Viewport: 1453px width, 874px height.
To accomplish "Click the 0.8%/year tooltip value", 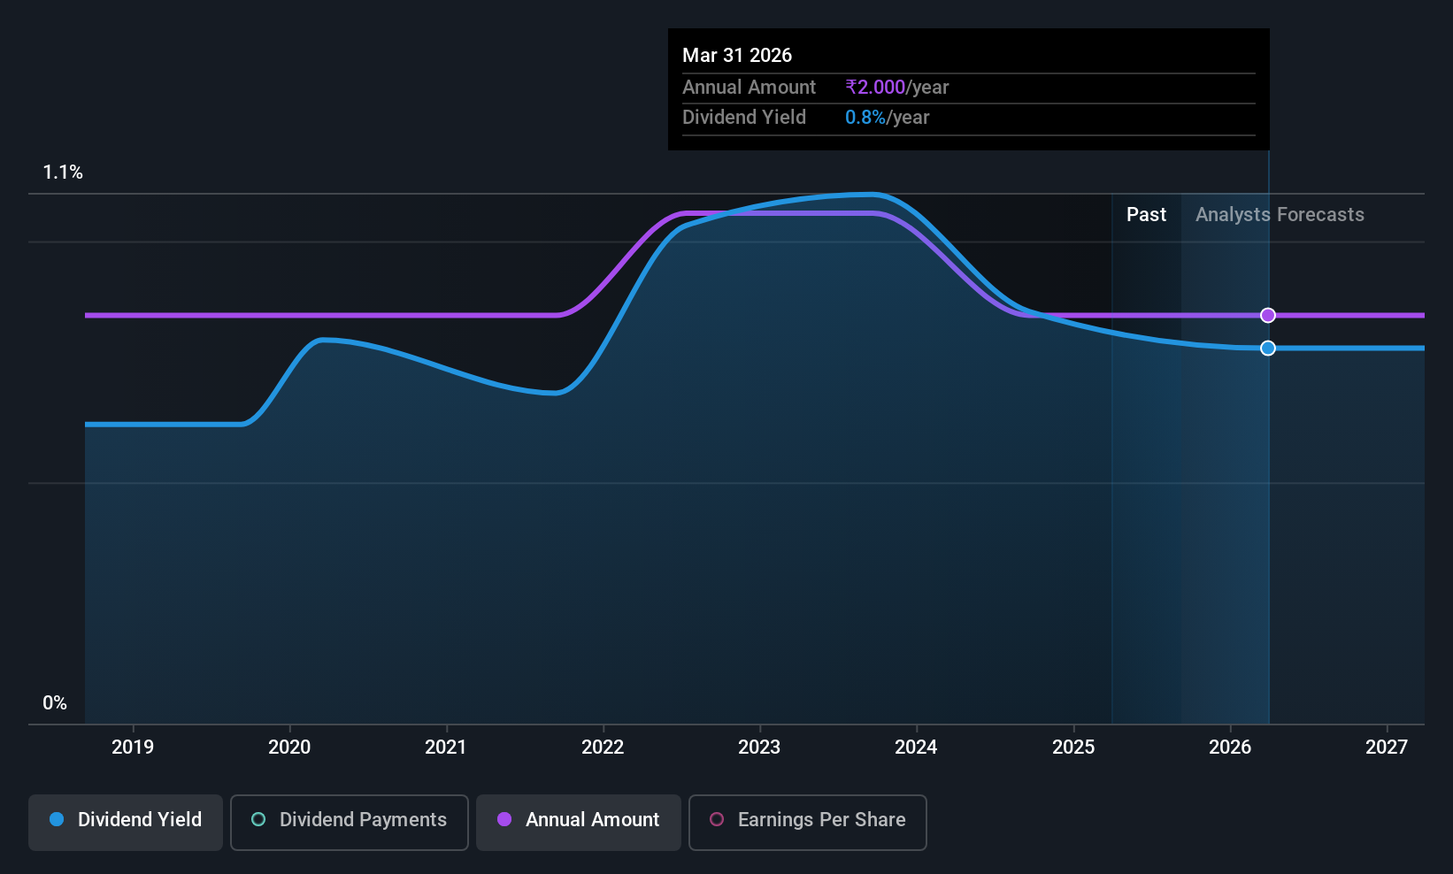I will [887, 118].
